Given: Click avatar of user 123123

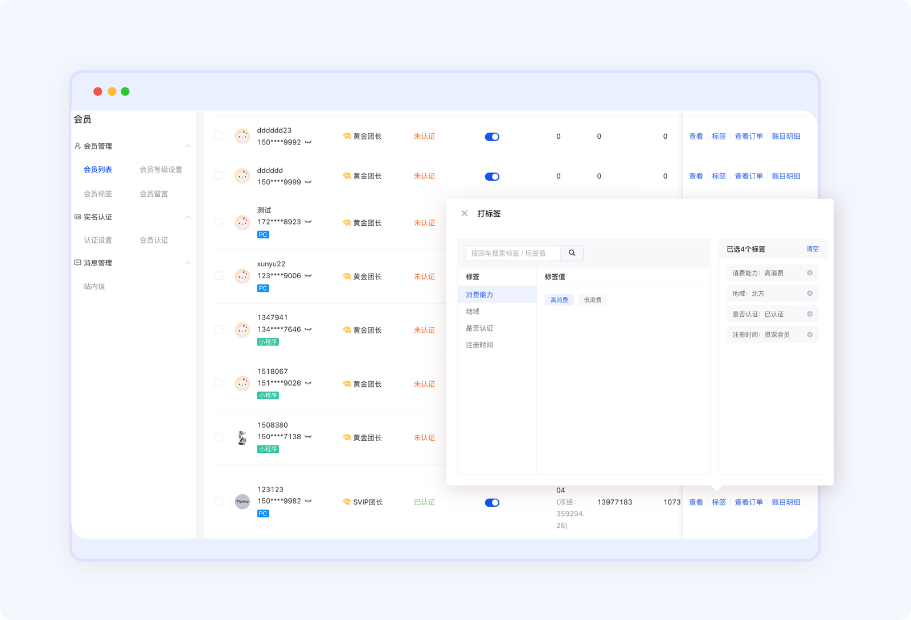Looking at the screenshot, I should (x=243, y=502).
